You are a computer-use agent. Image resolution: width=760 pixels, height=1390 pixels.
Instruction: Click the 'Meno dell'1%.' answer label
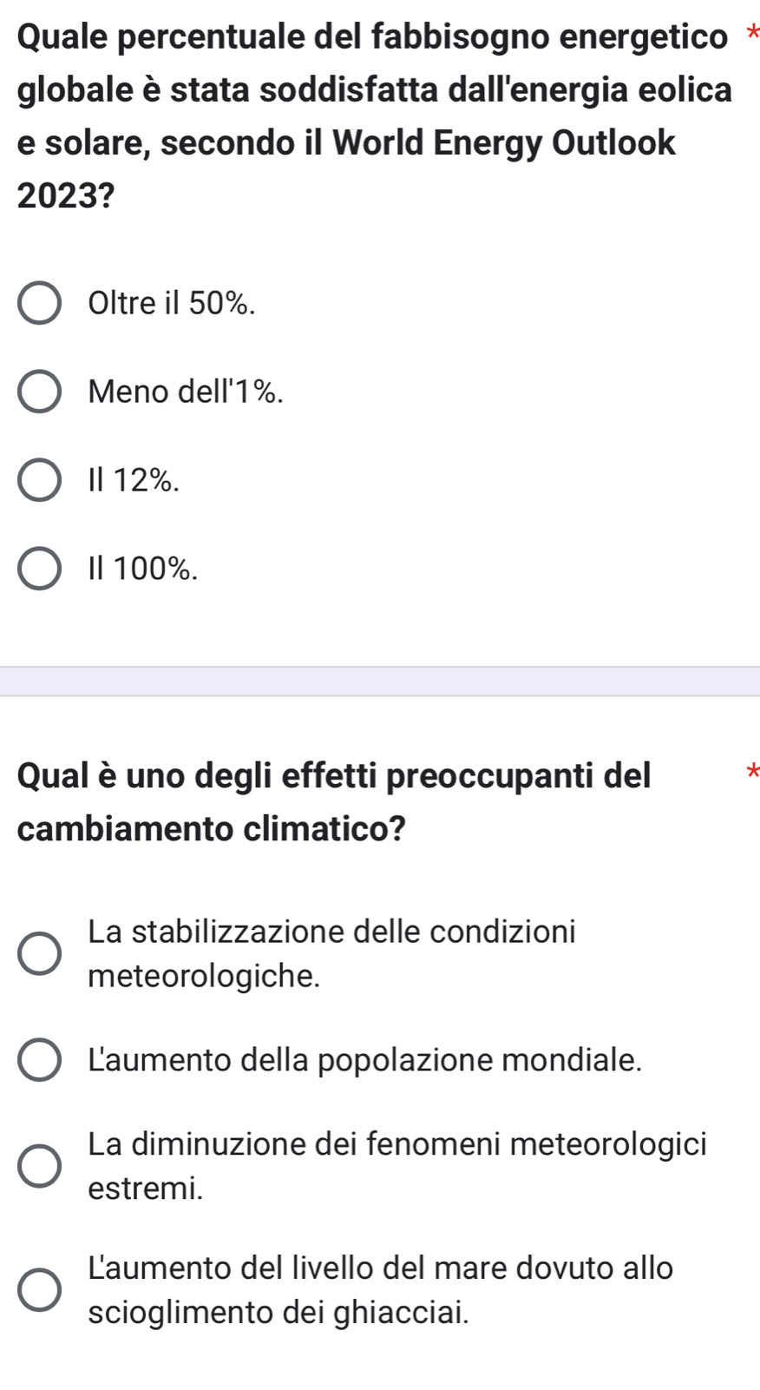(186, 392)
